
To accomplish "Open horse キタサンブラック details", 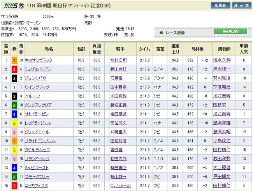I will (39, 60).
